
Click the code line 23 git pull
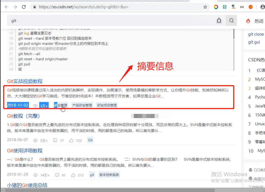(24, 64)
